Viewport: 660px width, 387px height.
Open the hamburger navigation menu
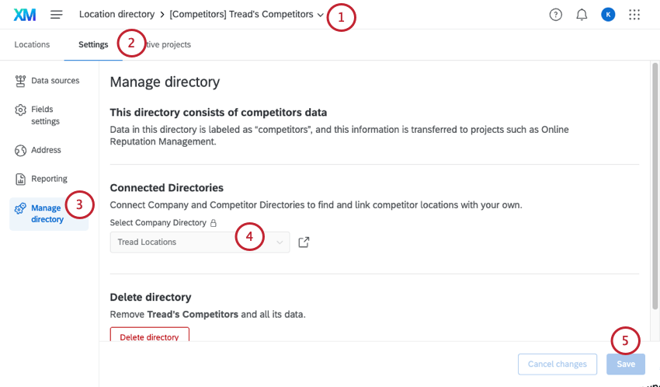coord(57,15)
